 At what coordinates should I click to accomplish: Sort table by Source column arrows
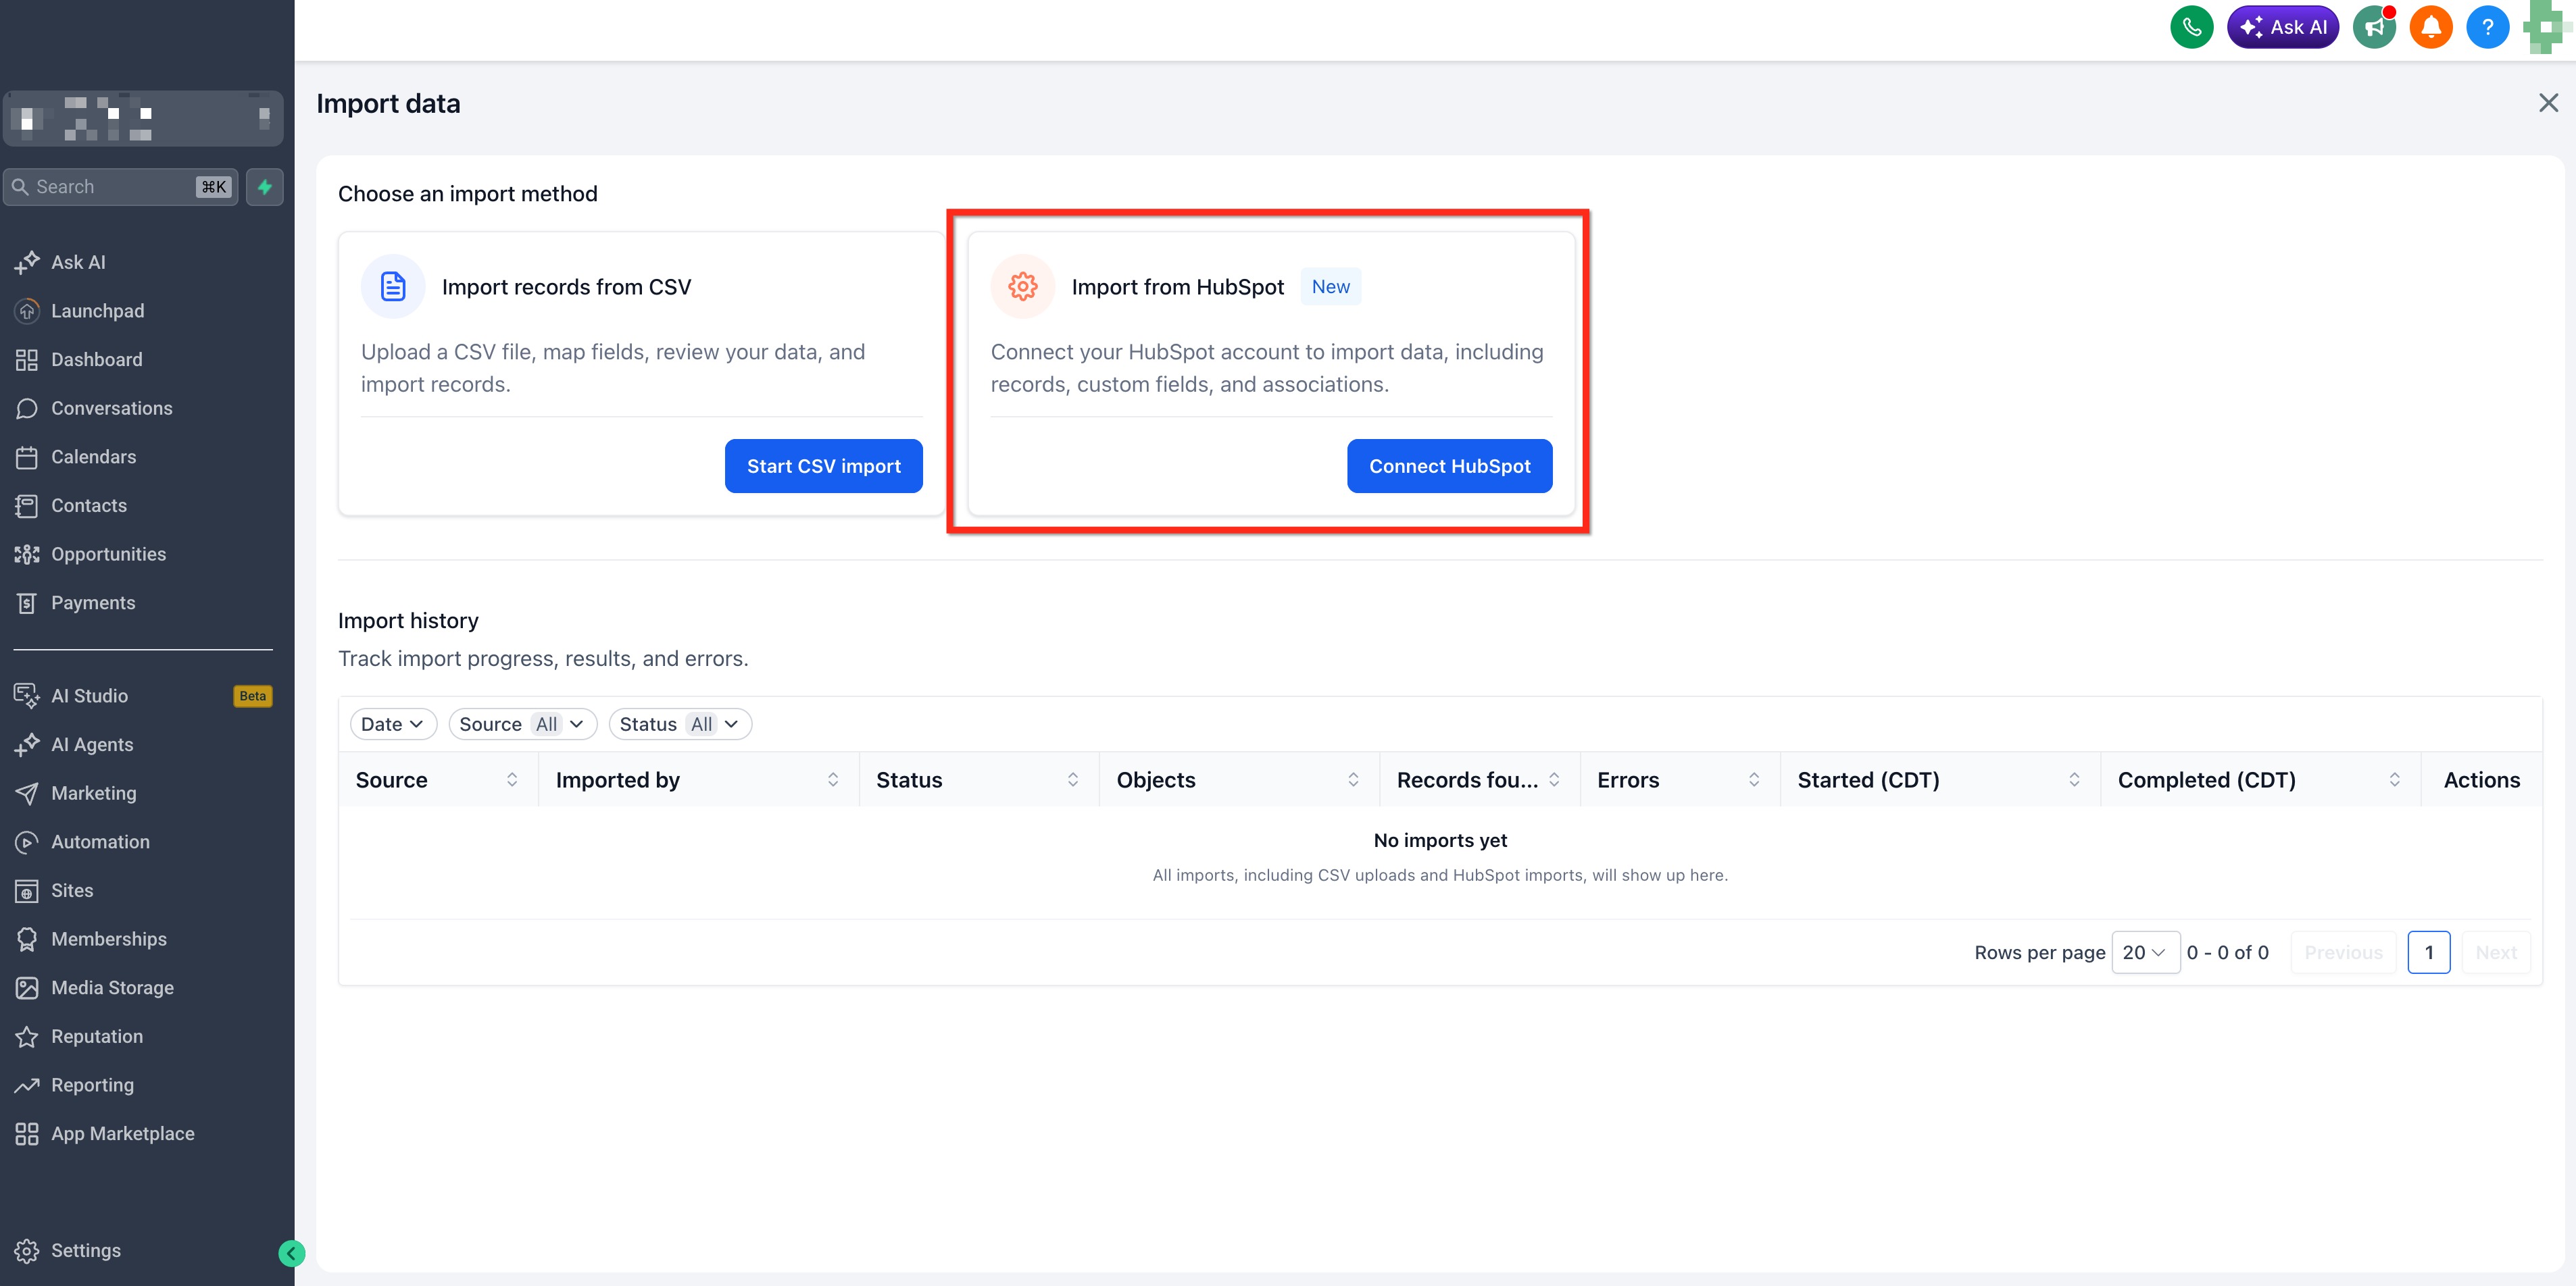pos(512,779)
